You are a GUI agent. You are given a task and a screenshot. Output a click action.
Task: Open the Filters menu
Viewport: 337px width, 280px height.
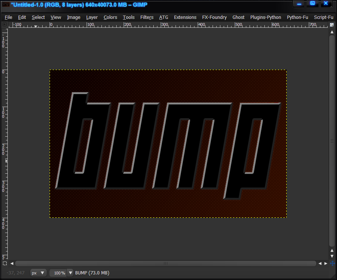(147, 17)
